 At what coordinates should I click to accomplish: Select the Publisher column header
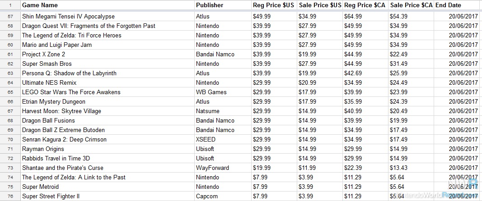pyautogui.click(x=223, y=5)
